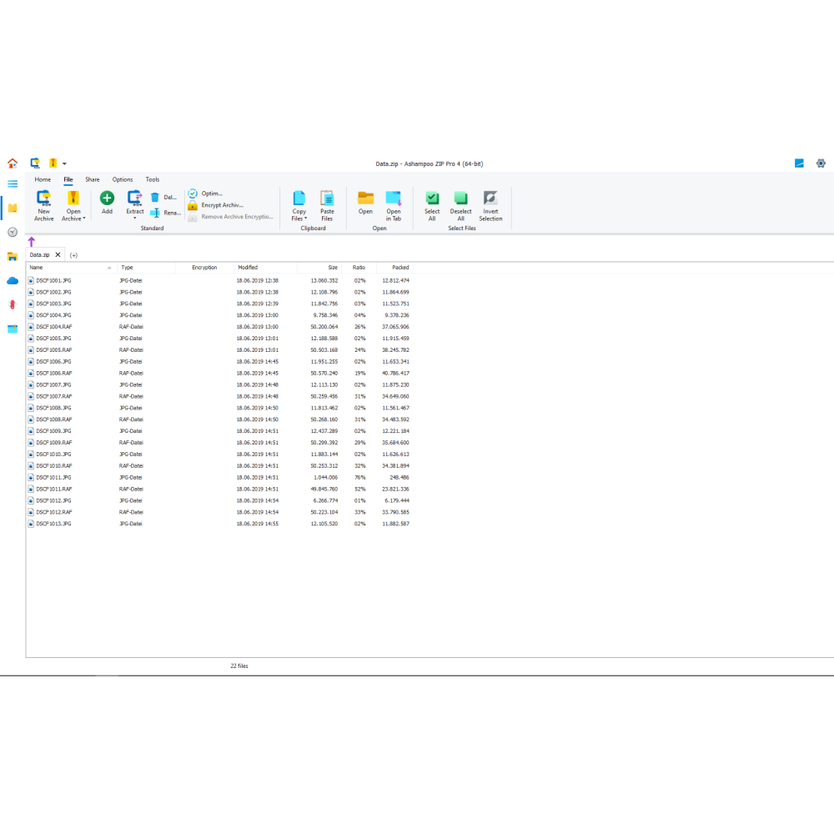834x834 pixels.
Task: Click Select All files button
Action: (432, 198)
